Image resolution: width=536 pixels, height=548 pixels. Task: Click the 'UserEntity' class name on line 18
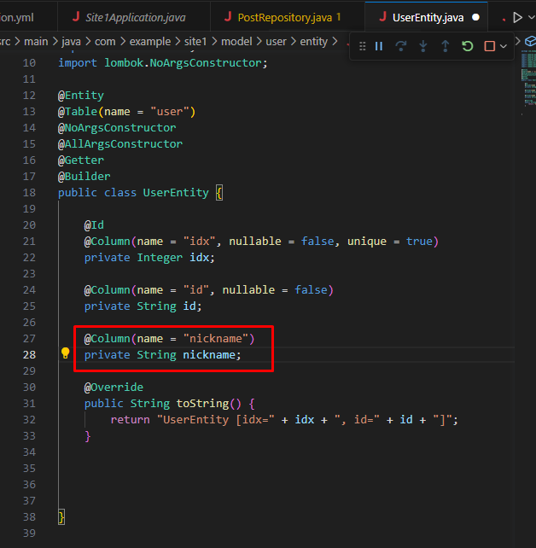[x=176, y=193]
